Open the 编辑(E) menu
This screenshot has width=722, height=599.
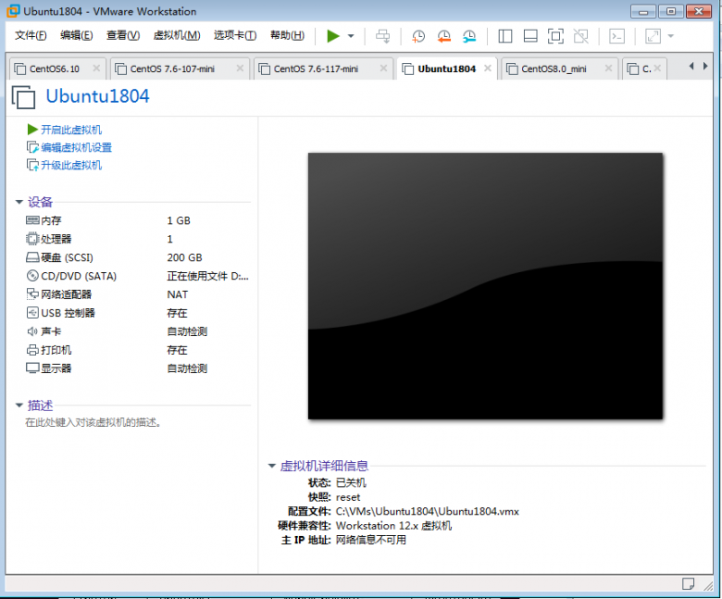(77, 35)
